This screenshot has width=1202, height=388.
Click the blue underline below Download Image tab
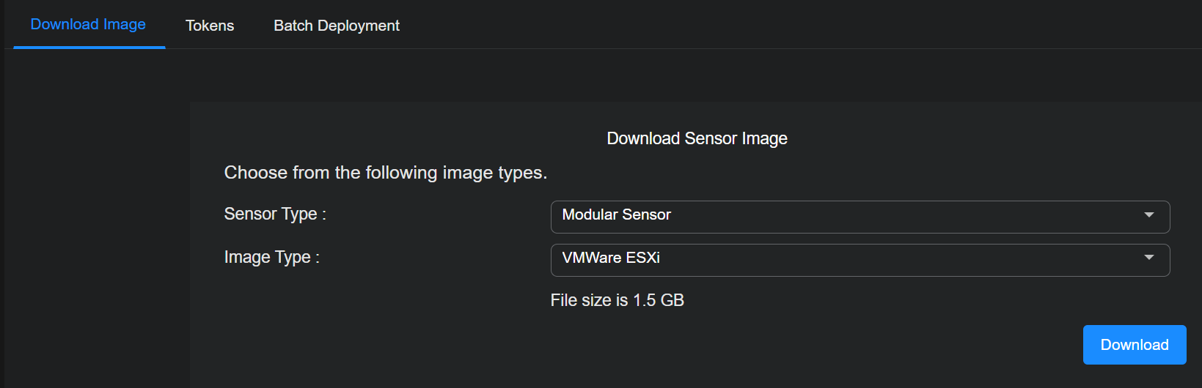tap(89, 48)
